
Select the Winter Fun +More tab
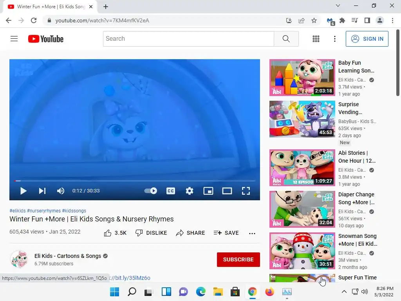50,7
